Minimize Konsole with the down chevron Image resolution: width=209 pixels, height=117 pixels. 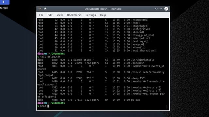pos(156,9)
